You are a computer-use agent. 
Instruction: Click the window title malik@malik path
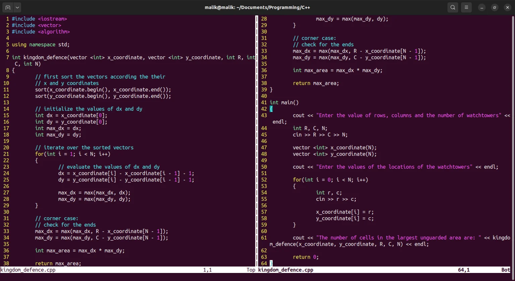point(257,7)
